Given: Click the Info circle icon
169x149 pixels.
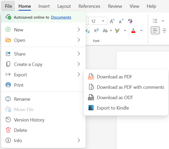Looking at the screenshot, I should click(x=8, y=140).
